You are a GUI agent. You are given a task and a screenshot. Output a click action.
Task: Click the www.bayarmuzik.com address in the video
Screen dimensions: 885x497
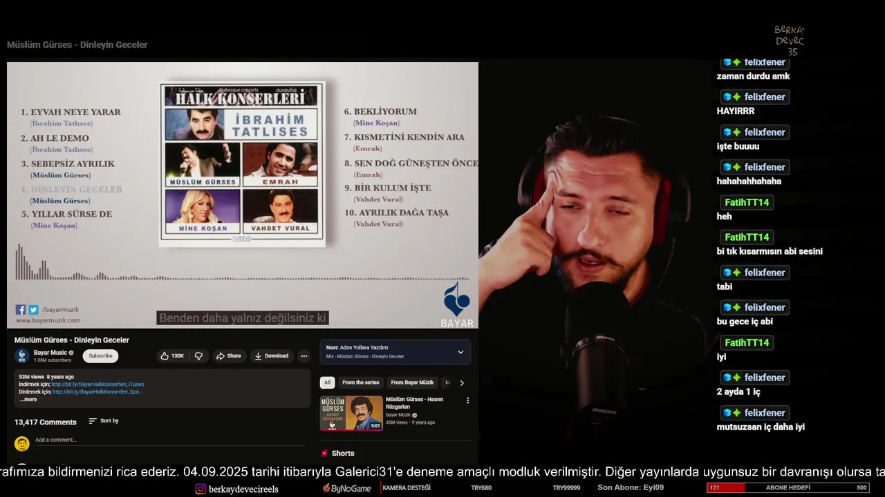[x=48, y=320]
